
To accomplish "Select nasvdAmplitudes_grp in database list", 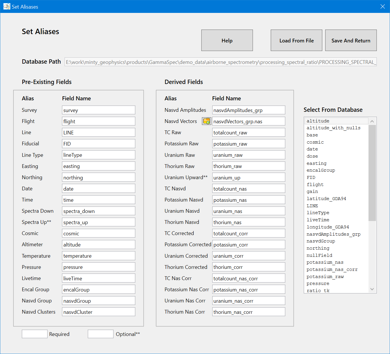I will click(x=333, y=234).
